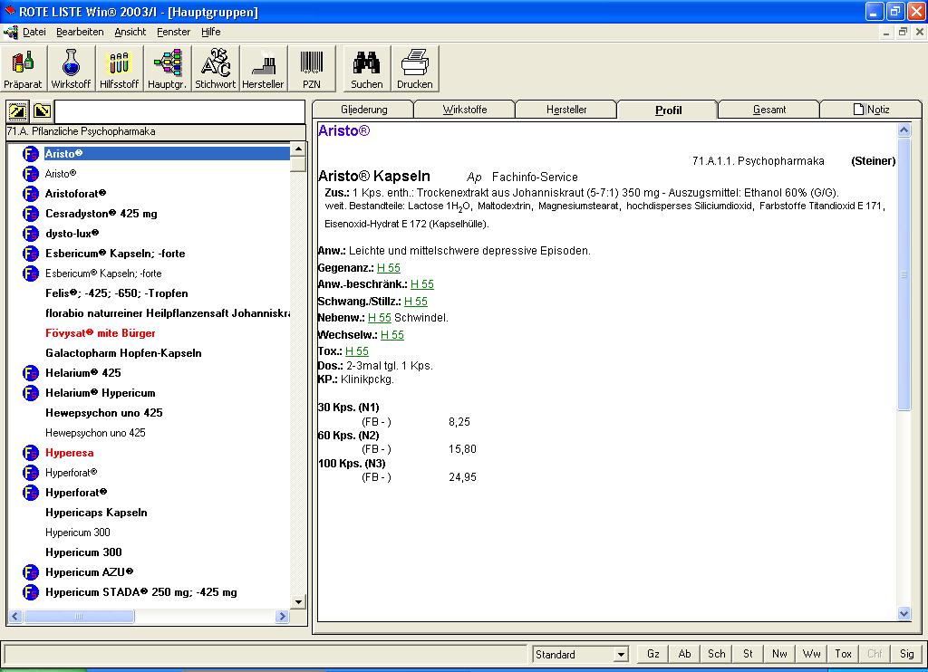Screen dimensions: 928x672
Task: Select the Hilfsstoff test tubes icon
Action: click(x=119, y=69)
